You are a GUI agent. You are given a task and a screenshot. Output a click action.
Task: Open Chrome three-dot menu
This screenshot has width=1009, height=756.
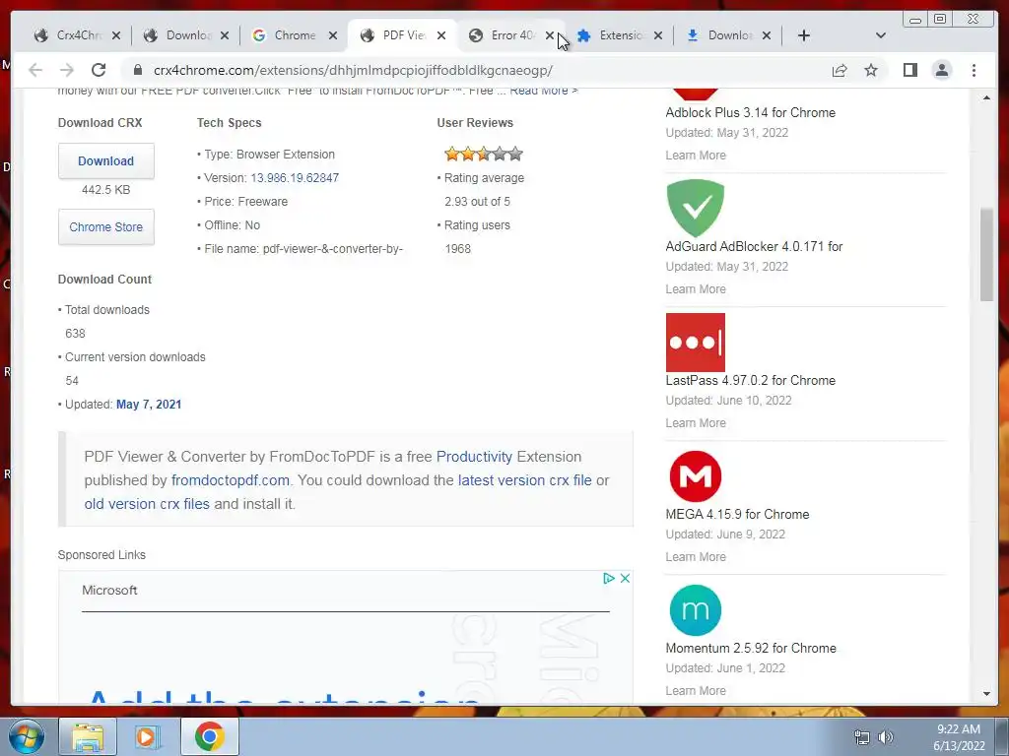pyautogui.click(x=974, y=70)
